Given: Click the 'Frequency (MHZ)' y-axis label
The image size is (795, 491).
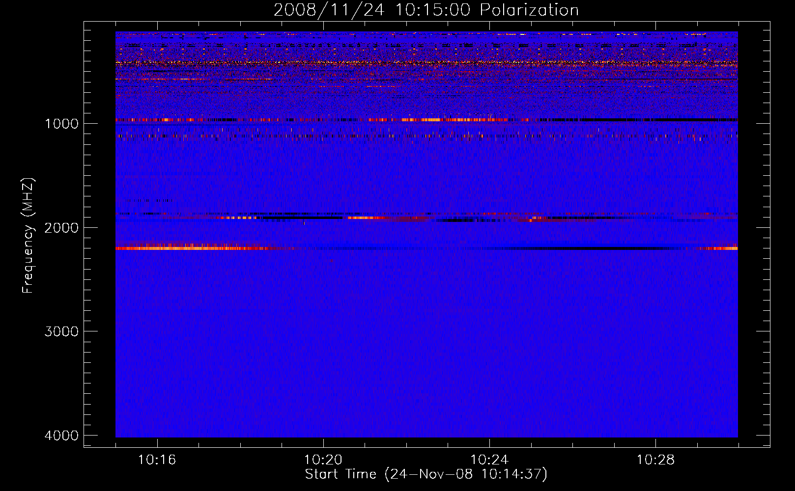Looking at the screenshot, I should click(x=28, y=236).
